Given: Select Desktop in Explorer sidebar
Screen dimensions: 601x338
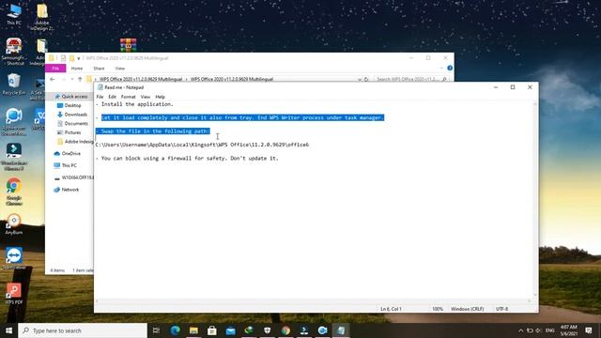Looking at the screenshot, I should 69,105.
